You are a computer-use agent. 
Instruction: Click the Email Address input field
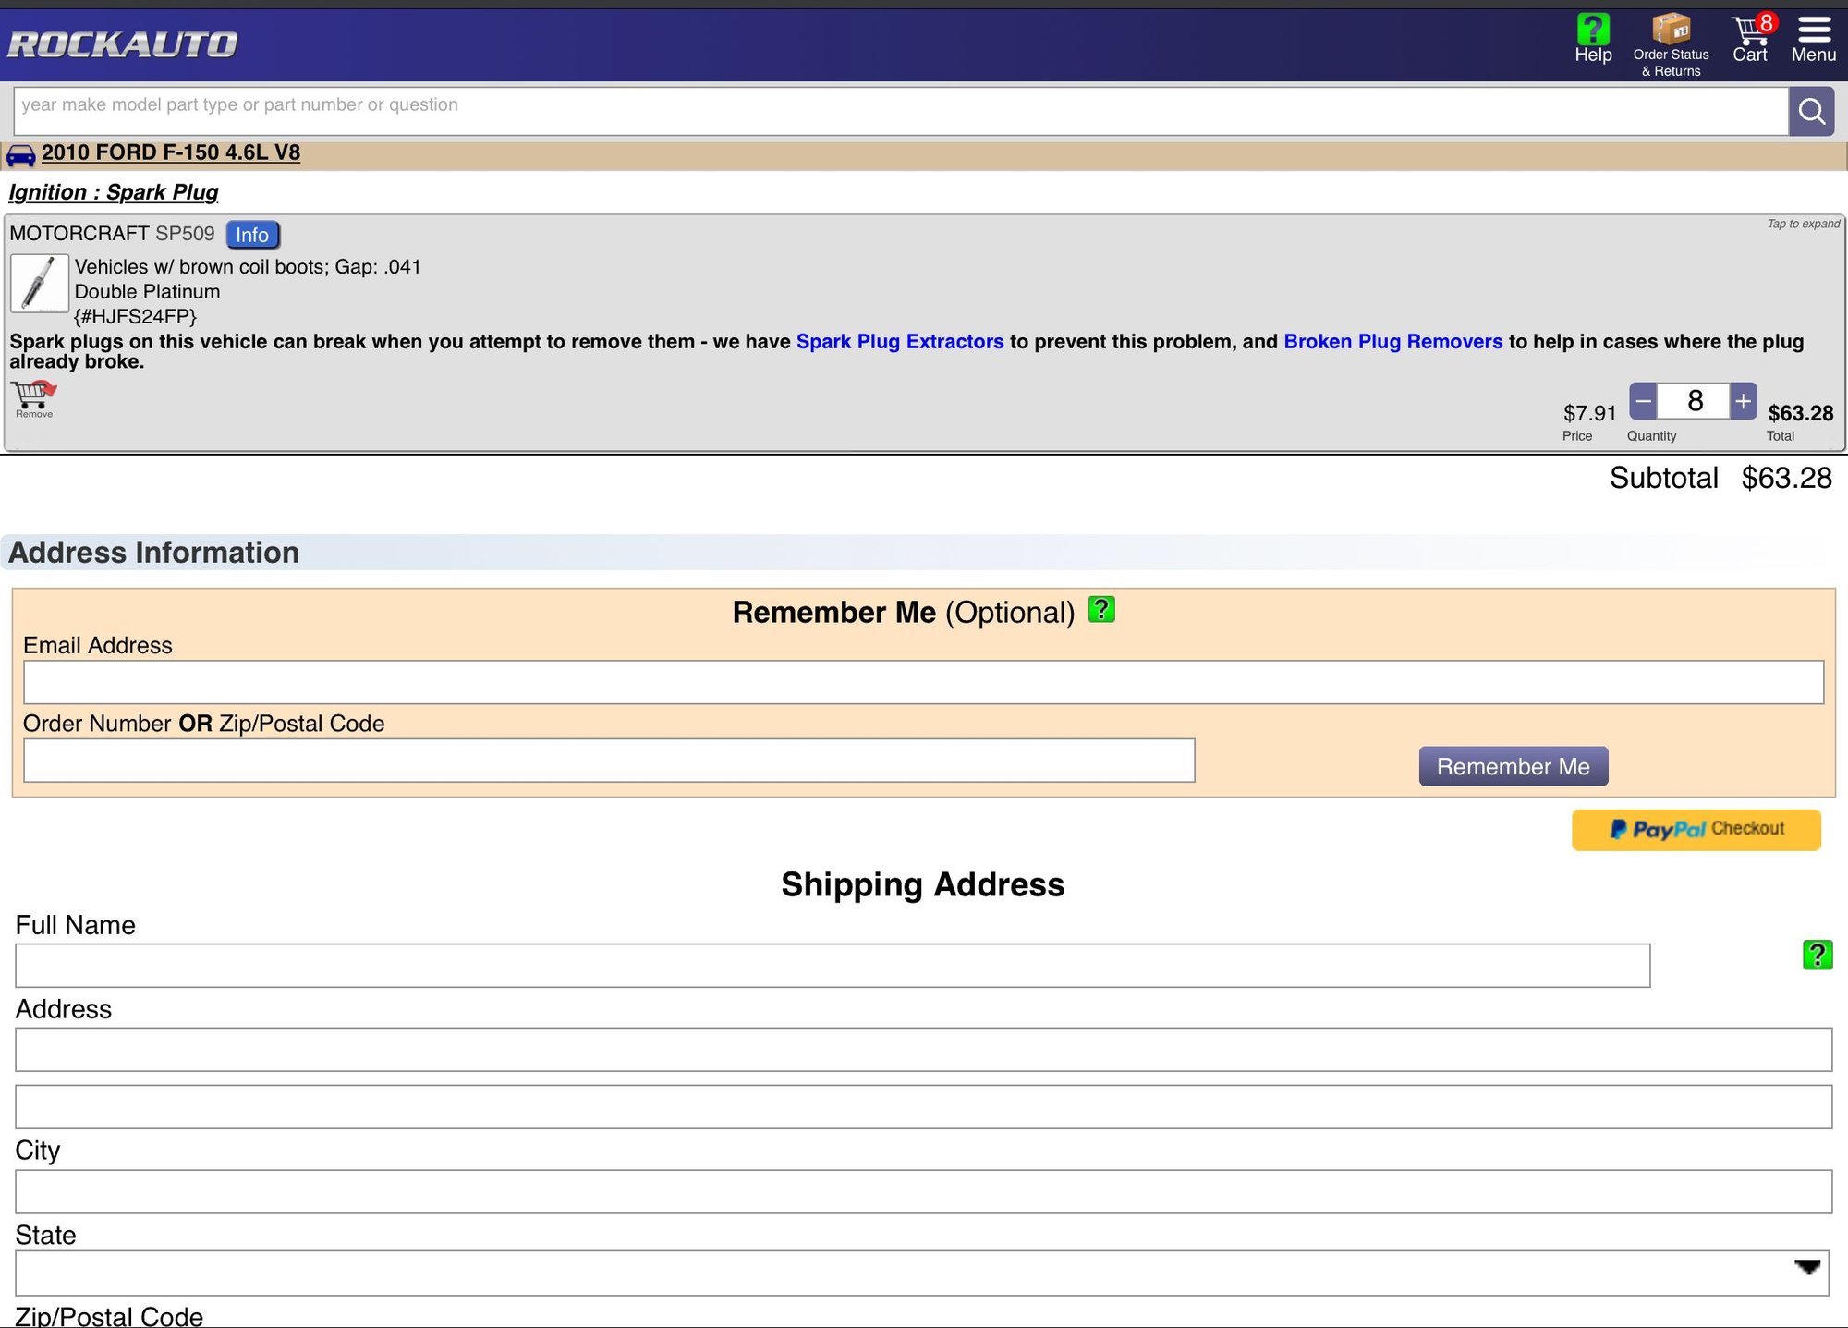(x=922, y=682)
